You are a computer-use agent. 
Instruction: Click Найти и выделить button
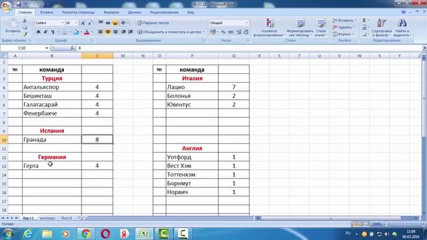(402, 27)
